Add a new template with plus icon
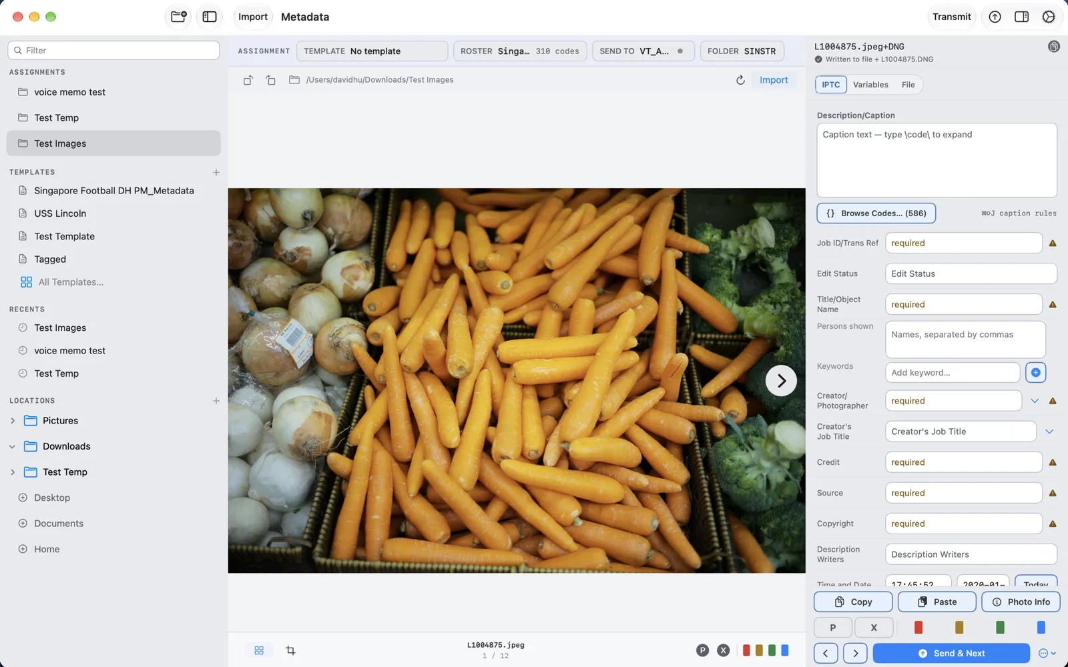Image resolution: width=1068 pixels, height=667 pixels. pos(216,172)
